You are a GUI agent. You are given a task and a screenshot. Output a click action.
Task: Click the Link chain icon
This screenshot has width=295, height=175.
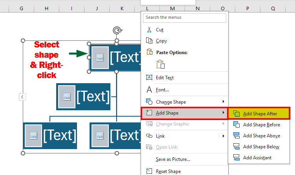pyautogui.click(x=149, y=136)
